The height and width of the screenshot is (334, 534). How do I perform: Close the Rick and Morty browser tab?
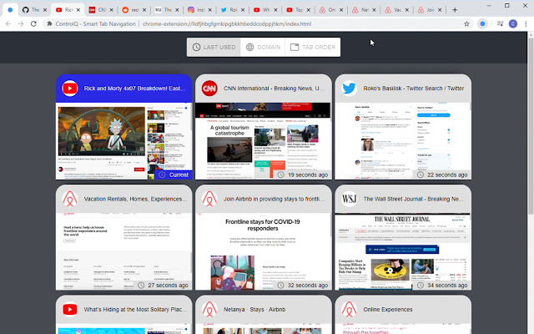coord(78,10)
